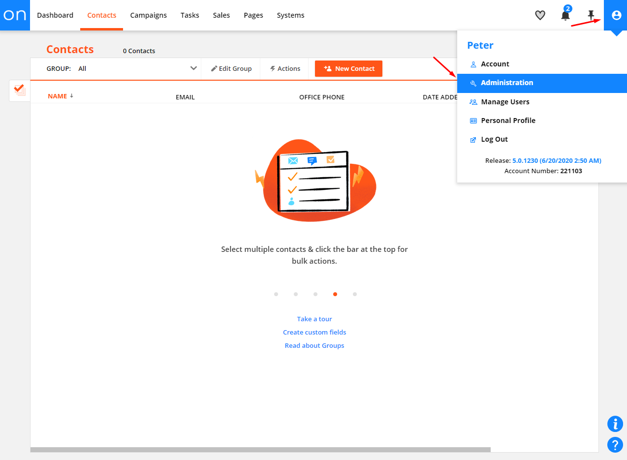Open the Actions menu
The width and height of the screenshot is (627, 460).
coord(285,69)
